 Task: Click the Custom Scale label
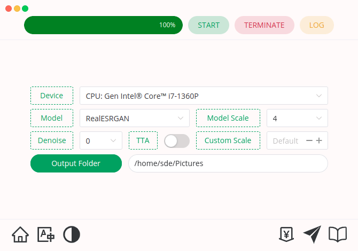click(x=228, y=140)
